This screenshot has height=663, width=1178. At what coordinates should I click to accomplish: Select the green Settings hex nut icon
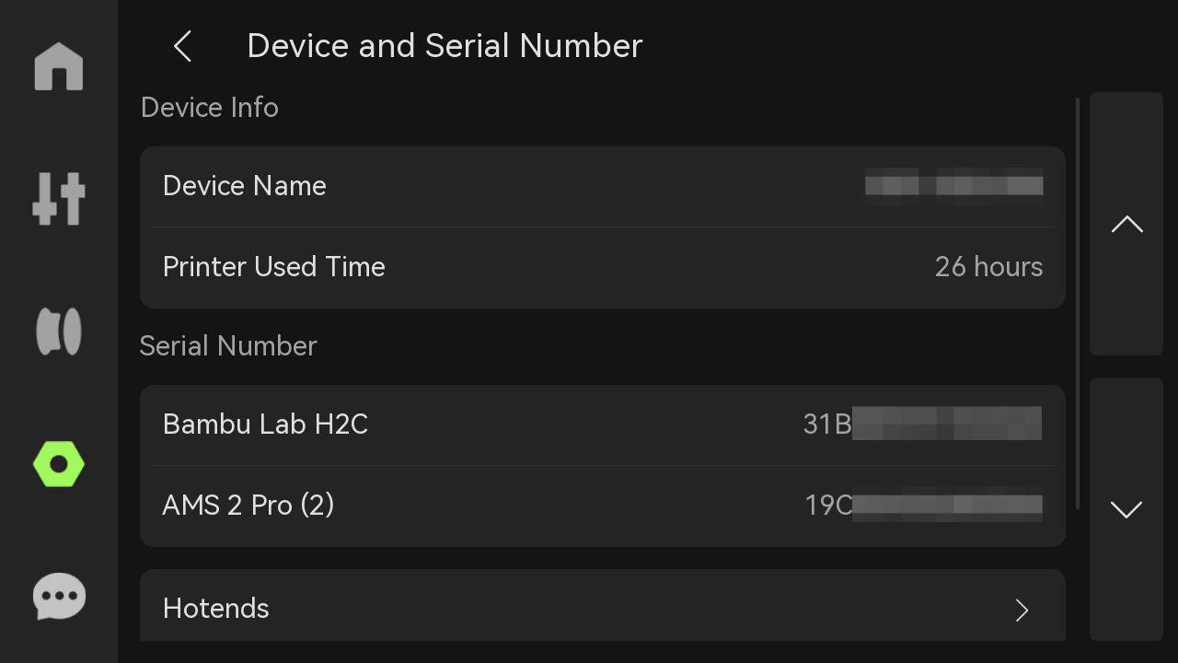click(x=59, y=464)
